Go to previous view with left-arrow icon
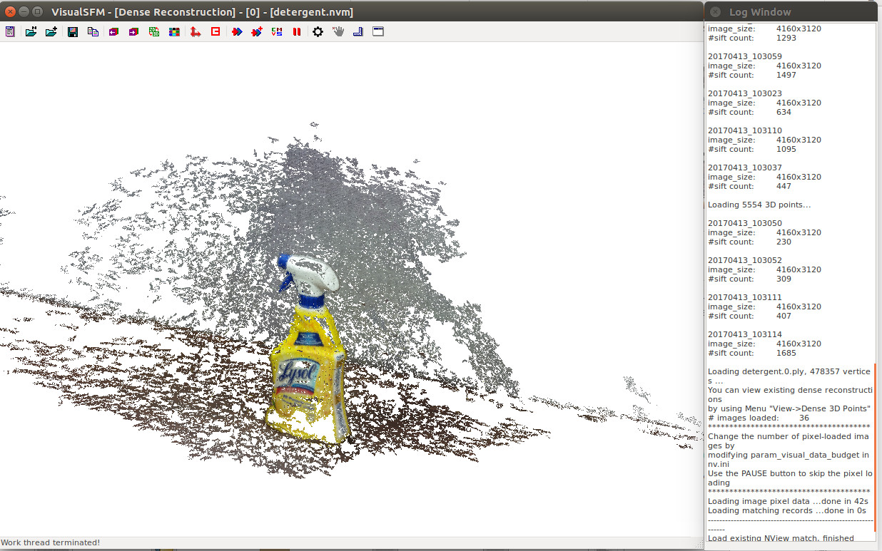The image size is (882, 551). click(x=113, y=32)
